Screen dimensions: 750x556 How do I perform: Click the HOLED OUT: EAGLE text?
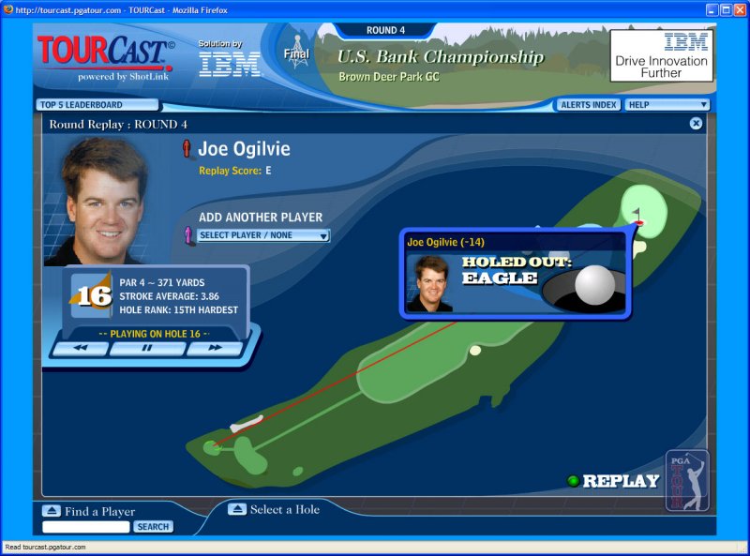click(x=517, y=270)
